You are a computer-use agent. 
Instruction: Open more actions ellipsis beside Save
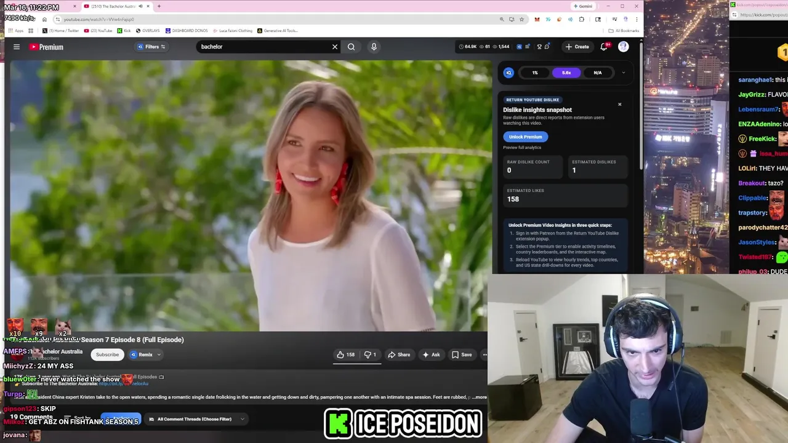pos(484,354)
